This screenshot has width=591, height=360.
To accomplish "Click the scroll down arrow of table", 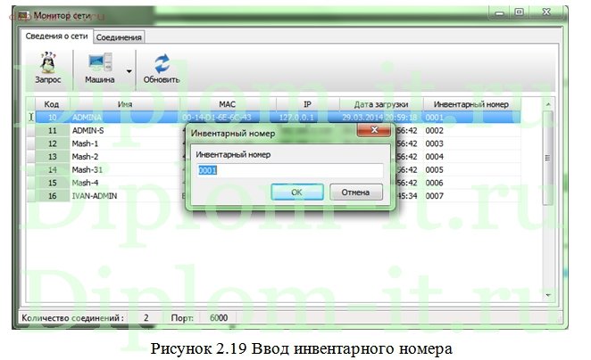I will coord(548,295).
